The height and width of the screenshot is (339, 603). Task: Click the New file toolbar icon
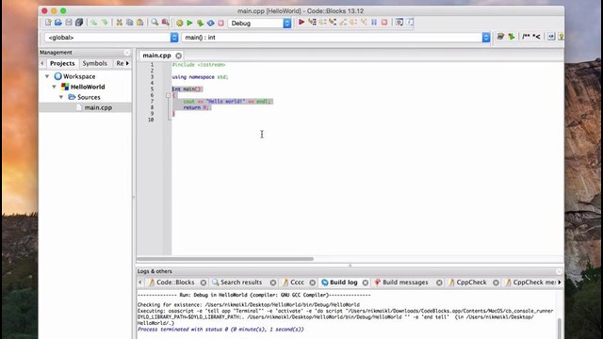point(48,23)
